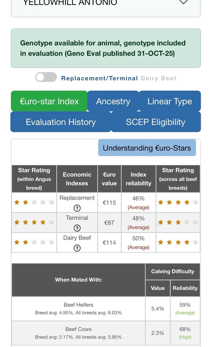212x347 pixels.
Task: Open the SCEP Eligibility tab
Action: click(156, 122)
